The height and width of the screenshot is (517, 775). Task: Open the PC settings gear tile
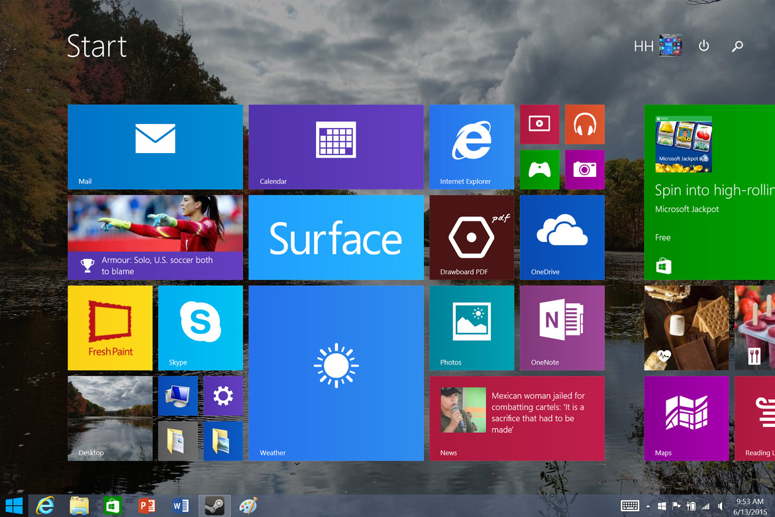[223, 396]
